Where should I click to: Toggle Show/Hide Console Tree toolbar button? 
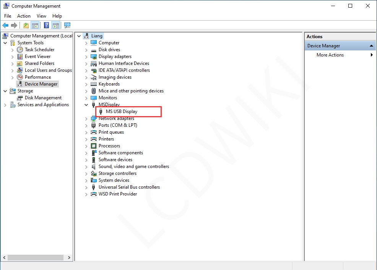[x=35, y=26]
